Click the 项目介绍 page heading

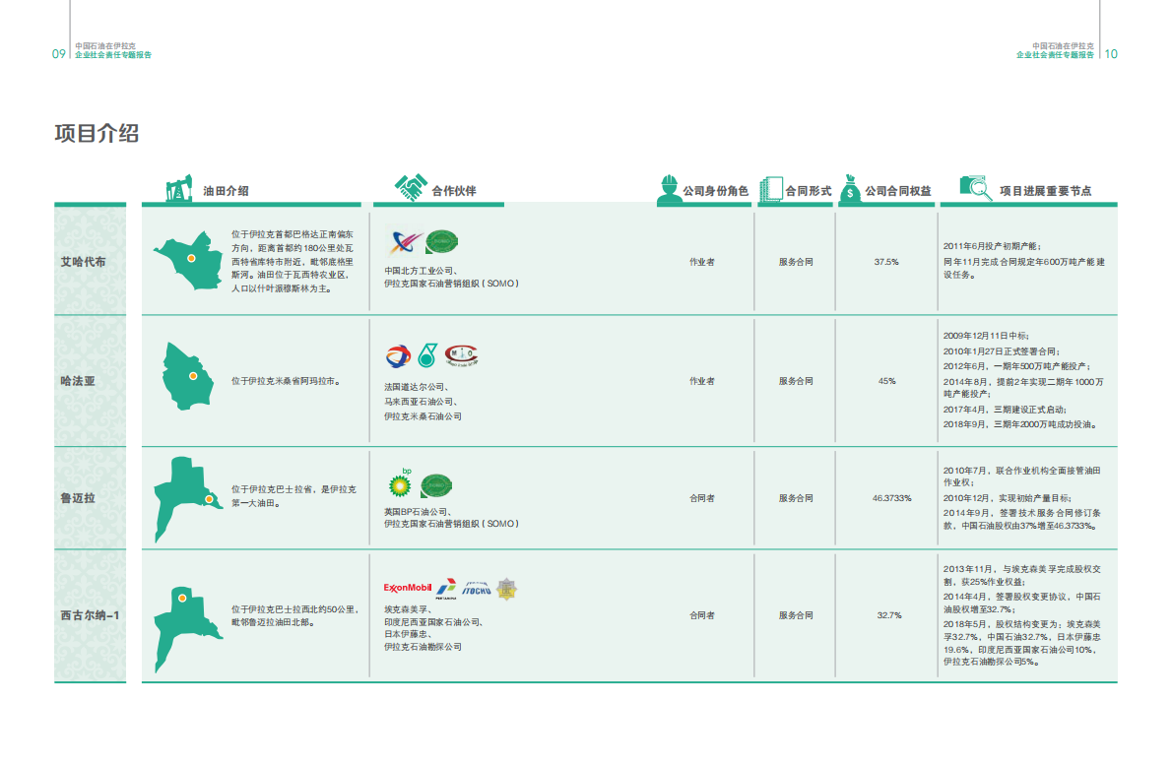point(97,134)
